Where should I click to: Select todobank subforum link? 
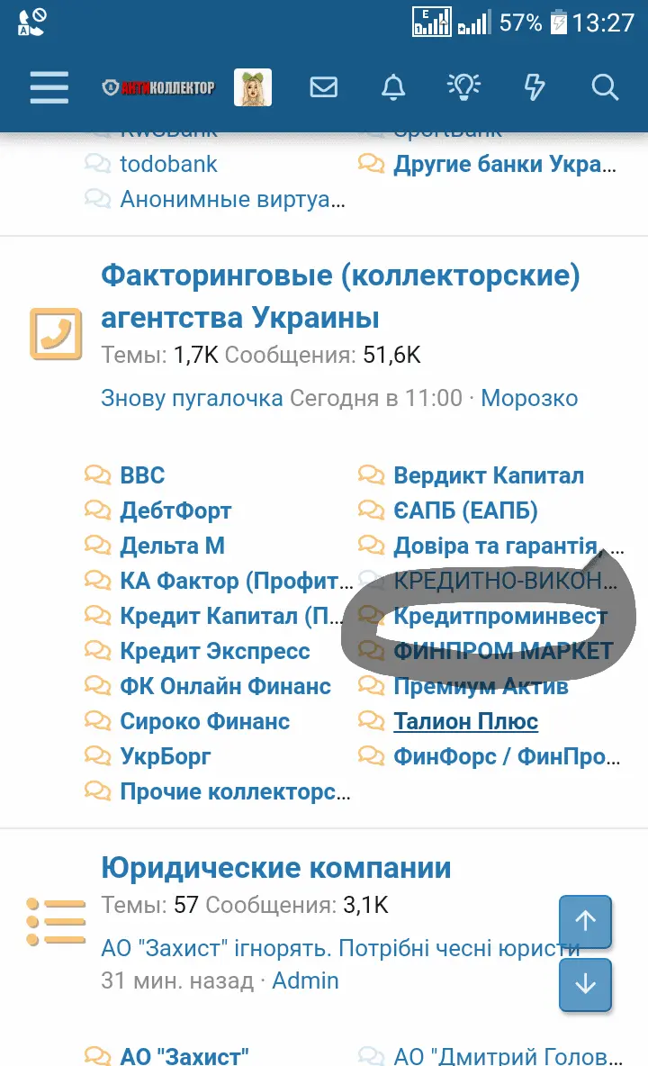(x=168, y=164)
